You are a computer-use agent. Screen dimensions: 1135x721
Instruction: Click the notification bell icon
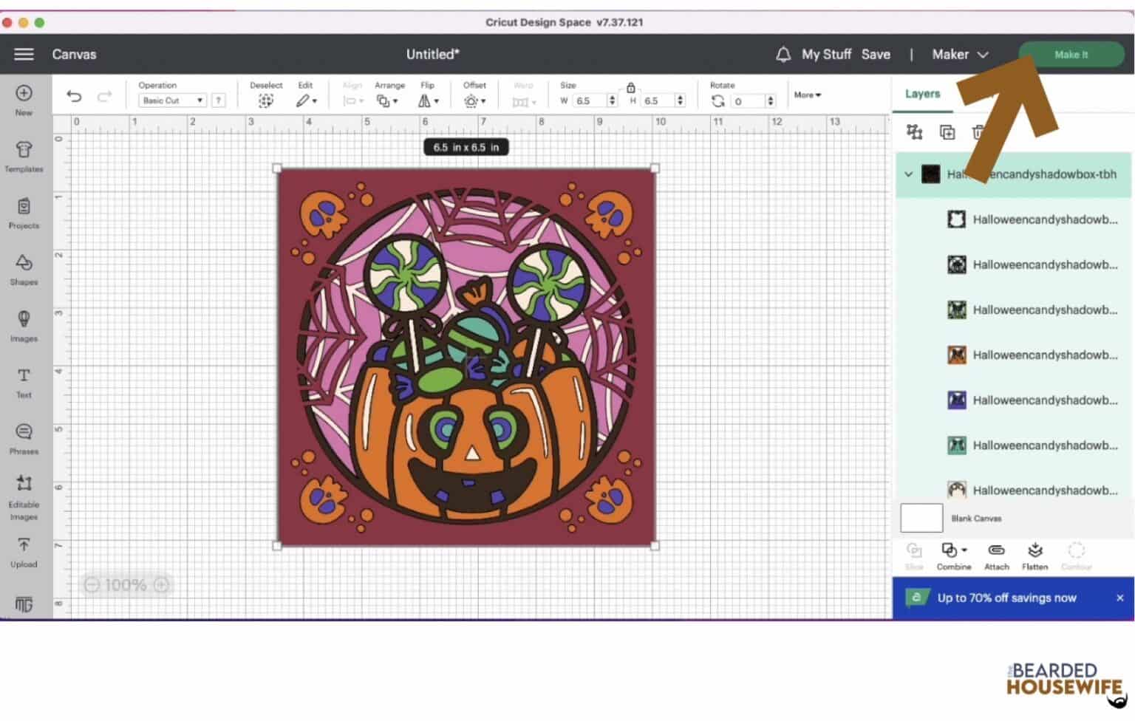coord(783,54)
